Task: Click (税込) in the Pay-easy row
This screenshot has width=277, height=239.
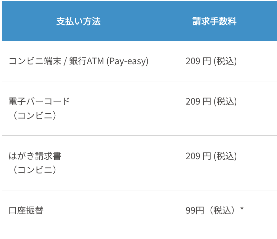Action: (225, 61)
